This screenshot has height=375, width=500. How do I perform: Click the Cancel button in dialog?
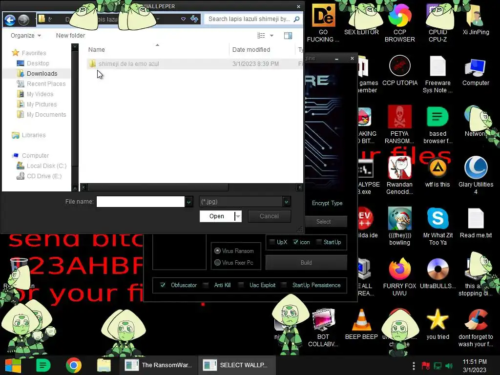tap(269, 216)
